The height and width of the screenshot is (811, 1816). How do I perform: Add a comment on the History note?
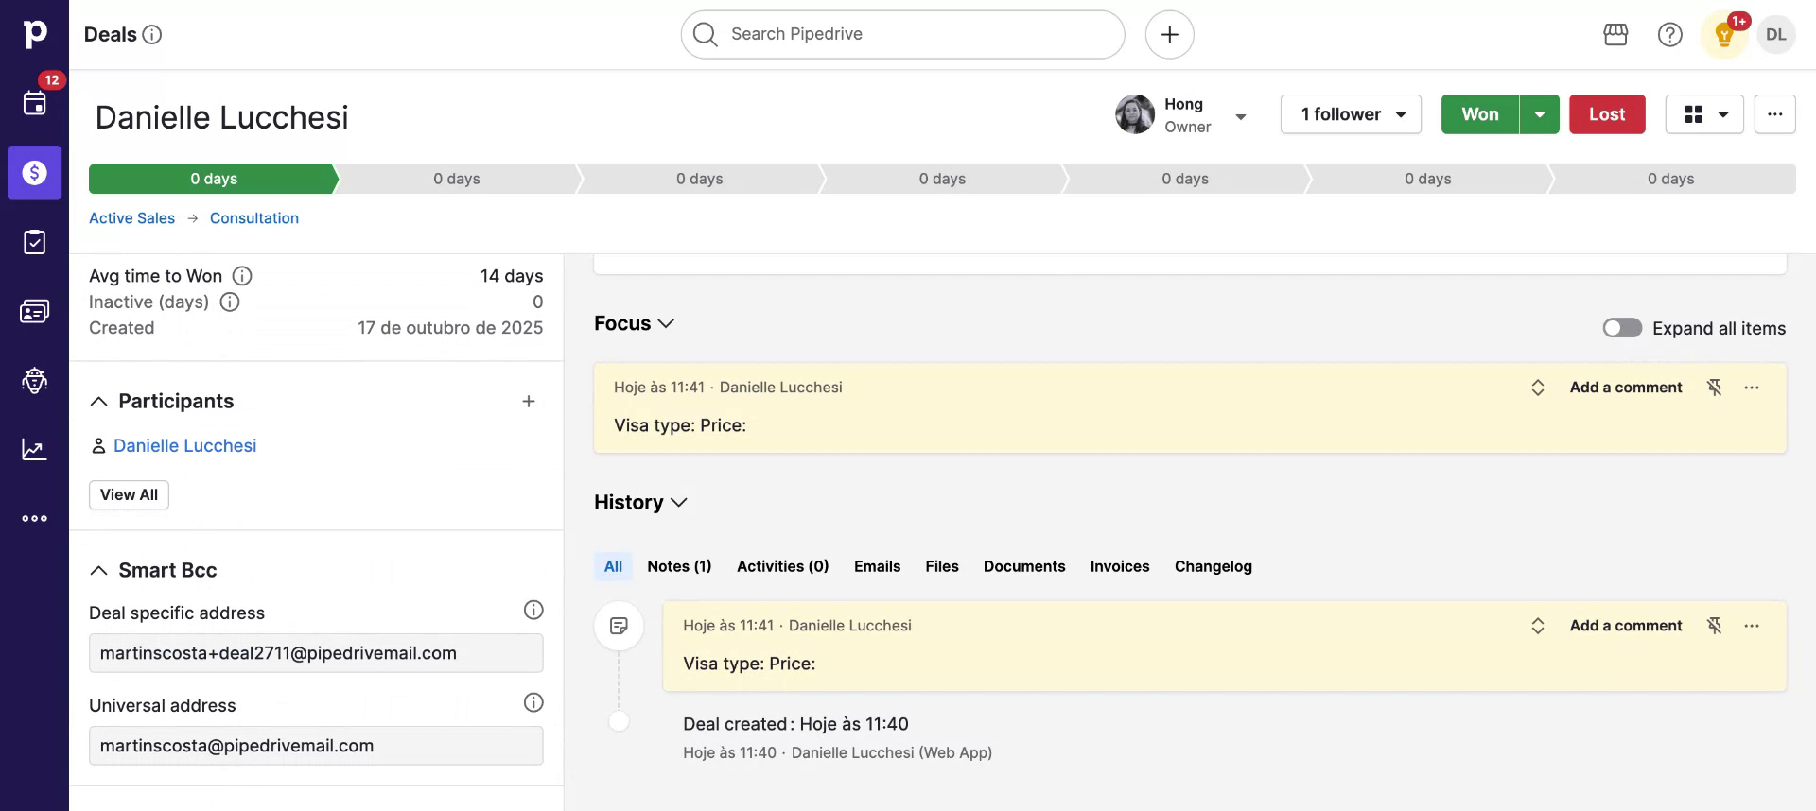pos(1626,626)
